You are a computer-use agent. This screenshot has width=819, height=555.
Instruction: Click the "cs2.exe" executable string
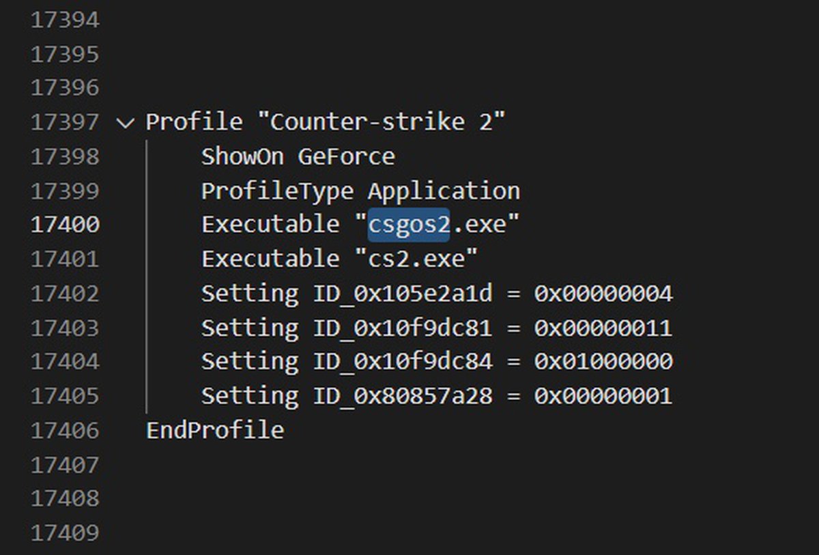point(416,259)
